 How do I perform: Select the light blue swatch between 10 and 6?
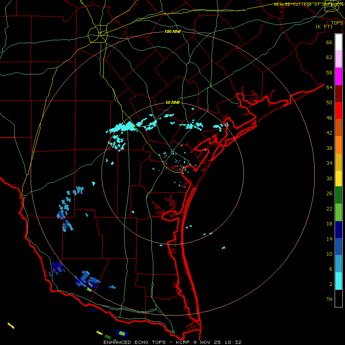[x=338, y=264]
